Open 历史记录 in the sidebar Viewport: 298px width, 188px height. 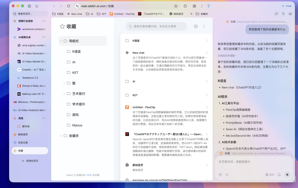coord(30,143)
